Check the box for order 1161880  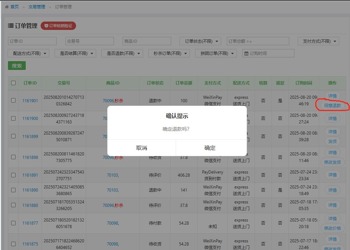click(14, 205)
